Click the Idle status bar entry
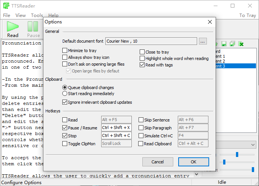 (222, 182)
